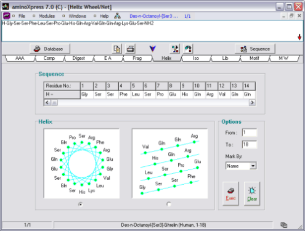Open the Mark By dropdown

(x=253, y=166)
